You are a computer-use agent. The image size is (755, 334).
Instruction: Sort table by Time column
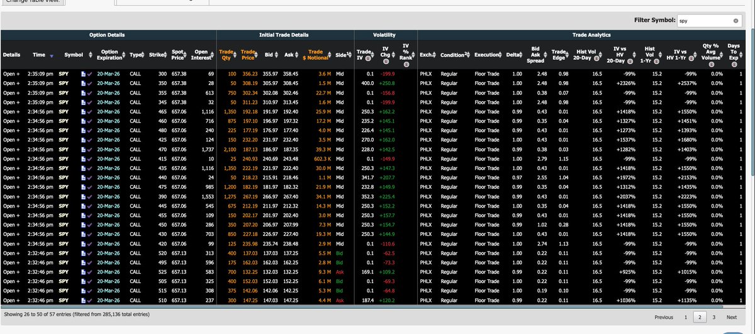coord(43,55)
